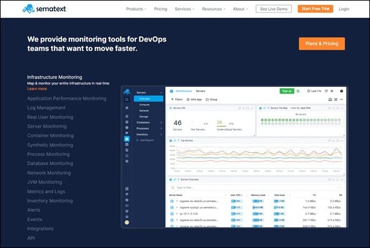Expand the Services menu
Image resolution: width=370 pixels, height=248 pixels.
pos(184,9)
